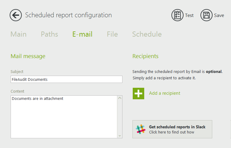Viewport: 231px width, 148px height.
Task: Click the Subject field containing FileAudit Documents
Action: click(x=66, y=79)
